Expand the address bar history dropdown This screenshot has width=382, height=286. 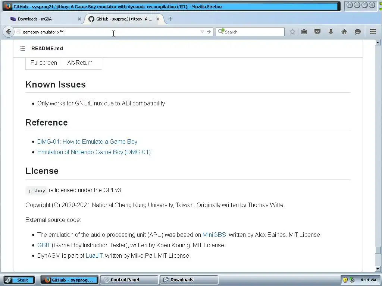coord(202,32)
